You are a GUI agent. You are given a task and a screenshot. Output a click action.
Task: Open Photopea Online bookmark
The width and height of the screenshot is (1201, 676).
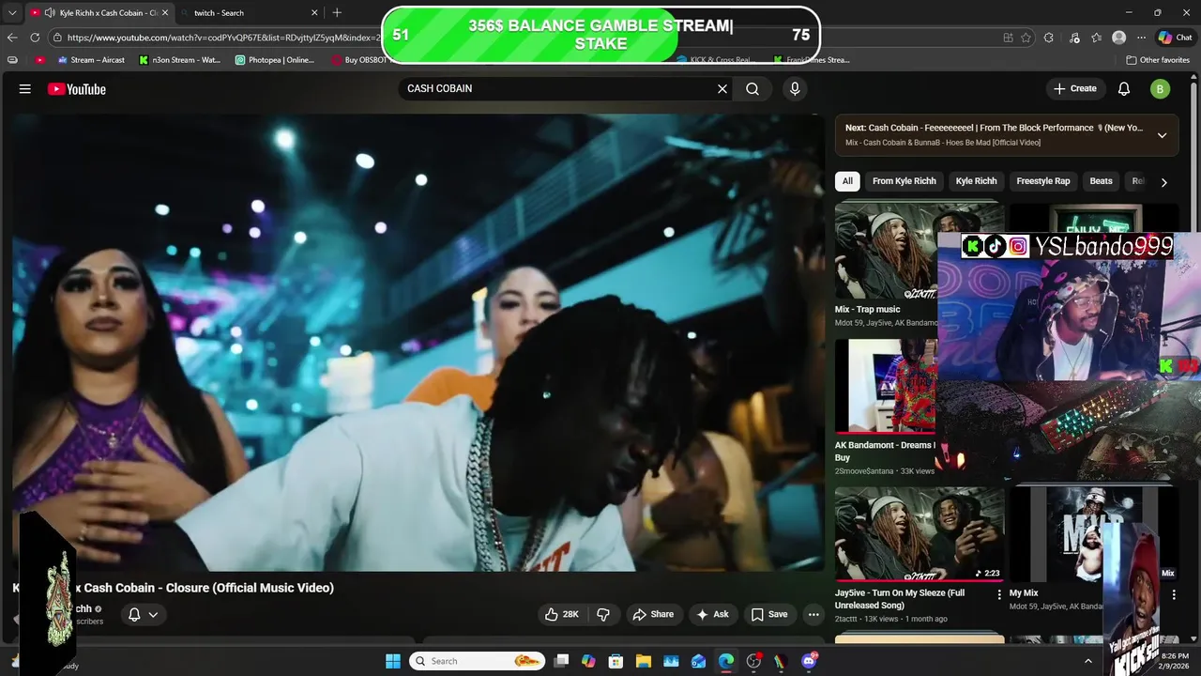[x=275, y=60]
